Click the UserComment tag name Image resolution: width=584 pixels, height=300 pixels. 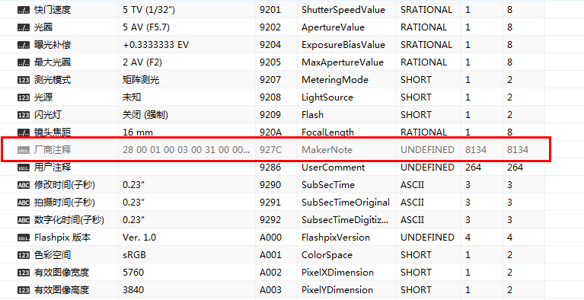(x=333, y=168)
